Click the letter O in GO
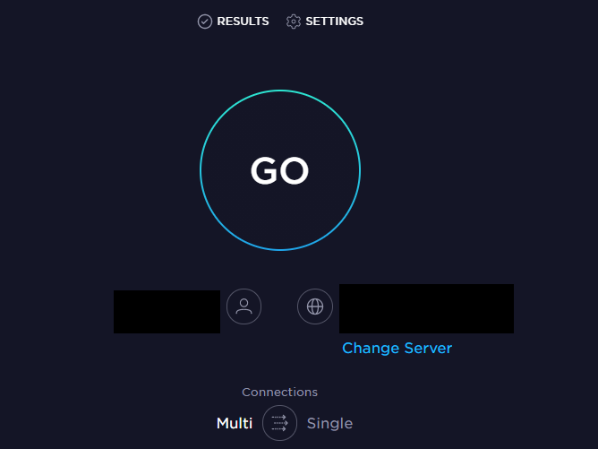 point(295,170)
